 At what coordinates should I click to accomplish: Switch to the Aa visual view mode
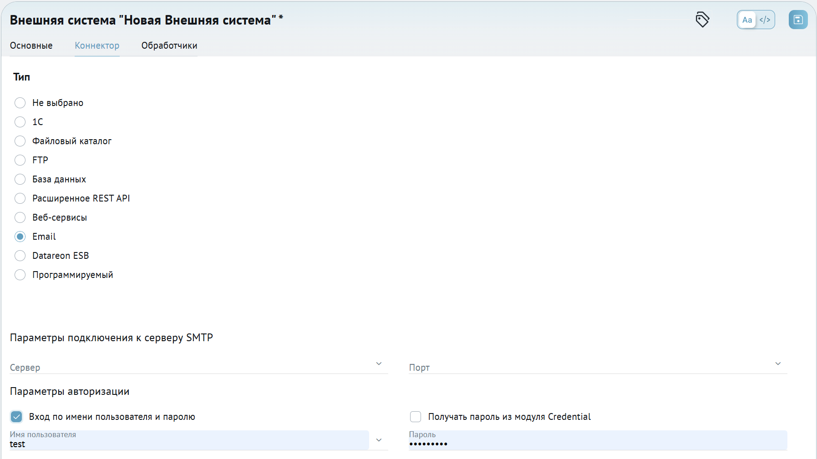pos(747,20)
